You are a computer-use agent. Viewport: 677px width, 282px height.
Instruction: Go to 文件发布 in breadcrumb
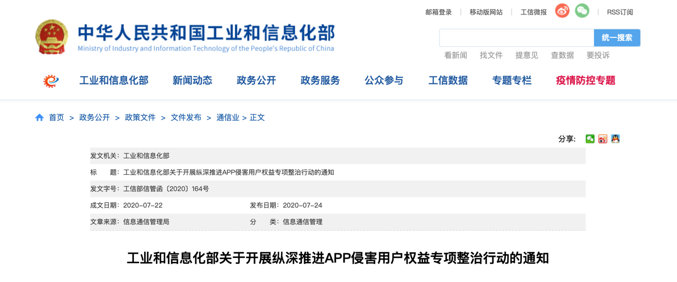click(x=186, y=118)
